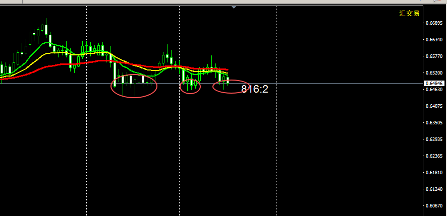Click the 0.61240 price axis label

[x=433, y=189]
